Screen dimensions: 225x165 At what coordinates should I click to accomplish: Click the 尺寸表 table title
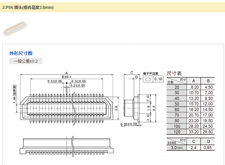coord(174,73)
